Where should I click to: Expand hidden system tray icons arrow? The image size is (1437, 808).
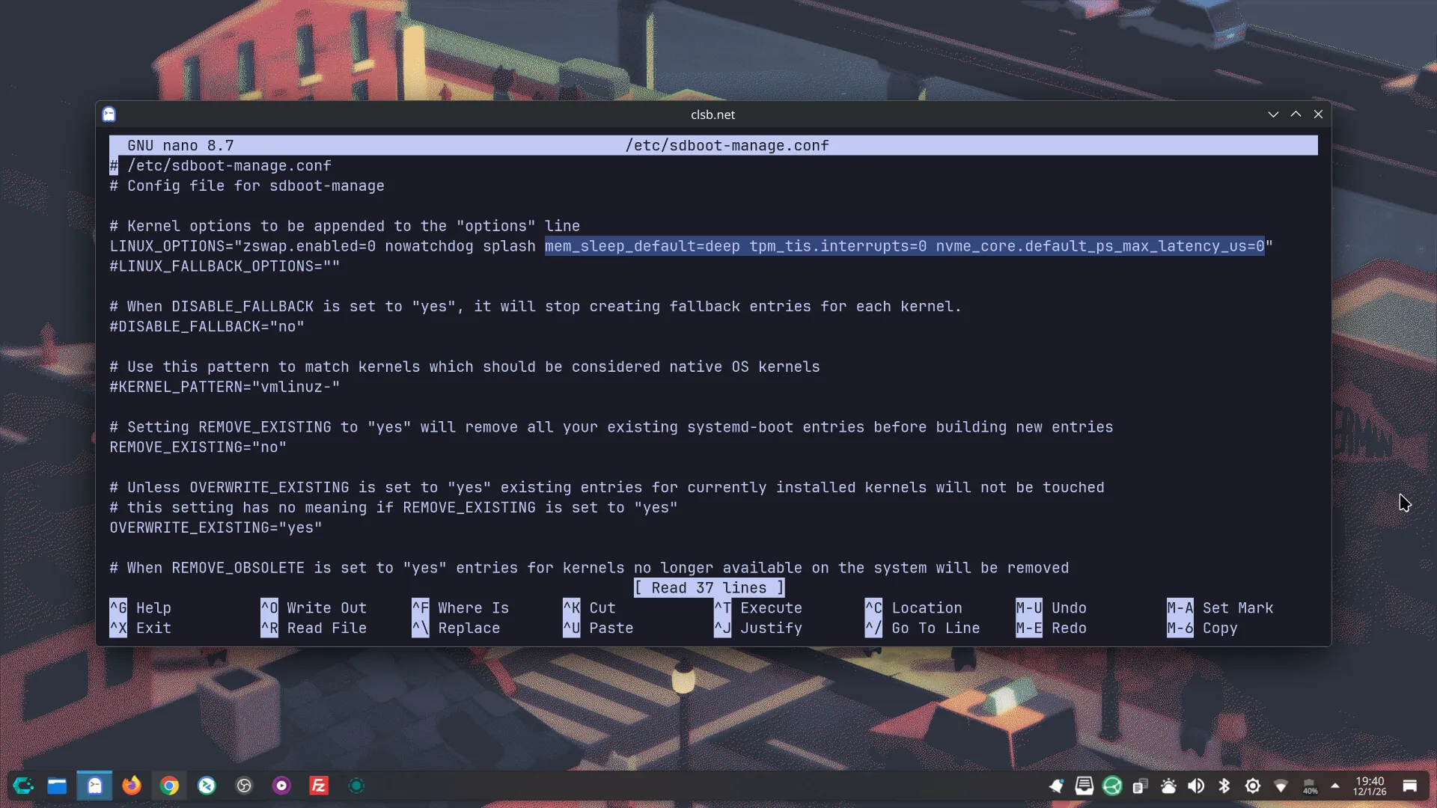pyautogui.click(x=1335, y=786)
